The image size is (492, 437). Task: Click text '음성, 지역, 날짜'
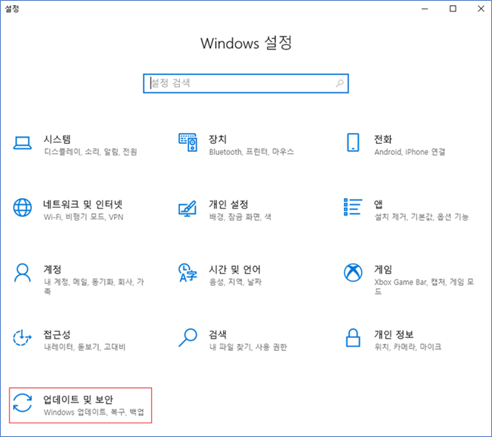(x=235, y=281)
